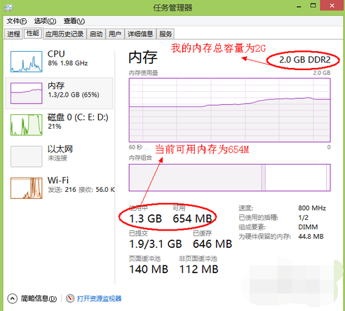
Task: Select the 内存 memory graph thumbnail
Action: click(27, 93)
